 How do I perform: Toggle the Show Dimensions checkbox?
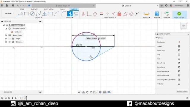click(179, 71)
